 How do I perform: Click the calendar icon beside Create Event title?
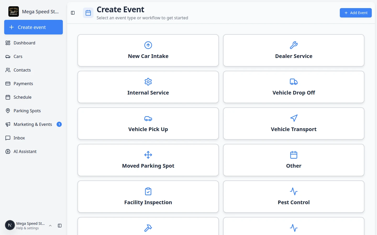88,13
